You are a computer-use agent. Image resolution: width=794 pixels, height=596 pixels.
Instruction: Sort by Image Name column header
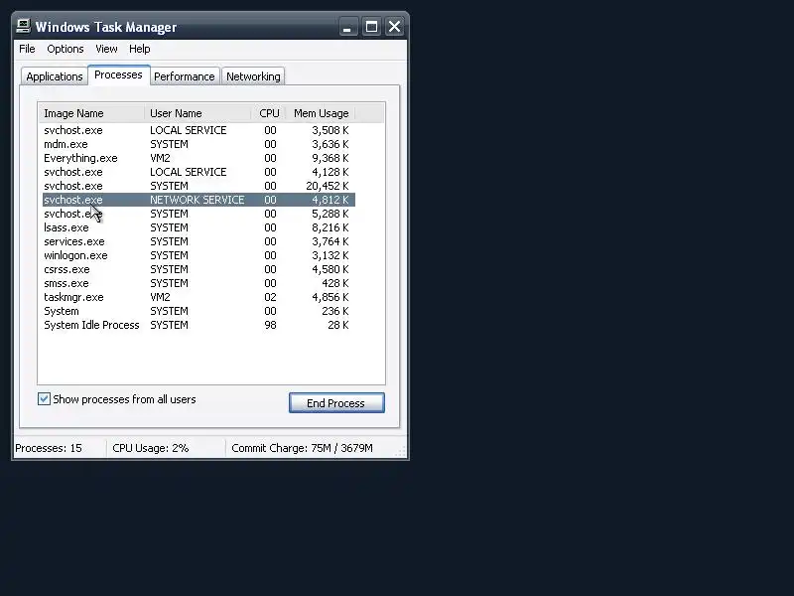pos(91,113)
